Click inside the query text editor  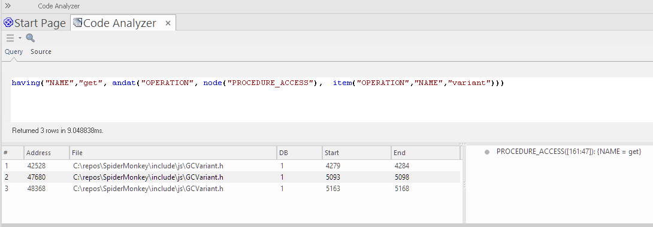click(x=331, y=99)
